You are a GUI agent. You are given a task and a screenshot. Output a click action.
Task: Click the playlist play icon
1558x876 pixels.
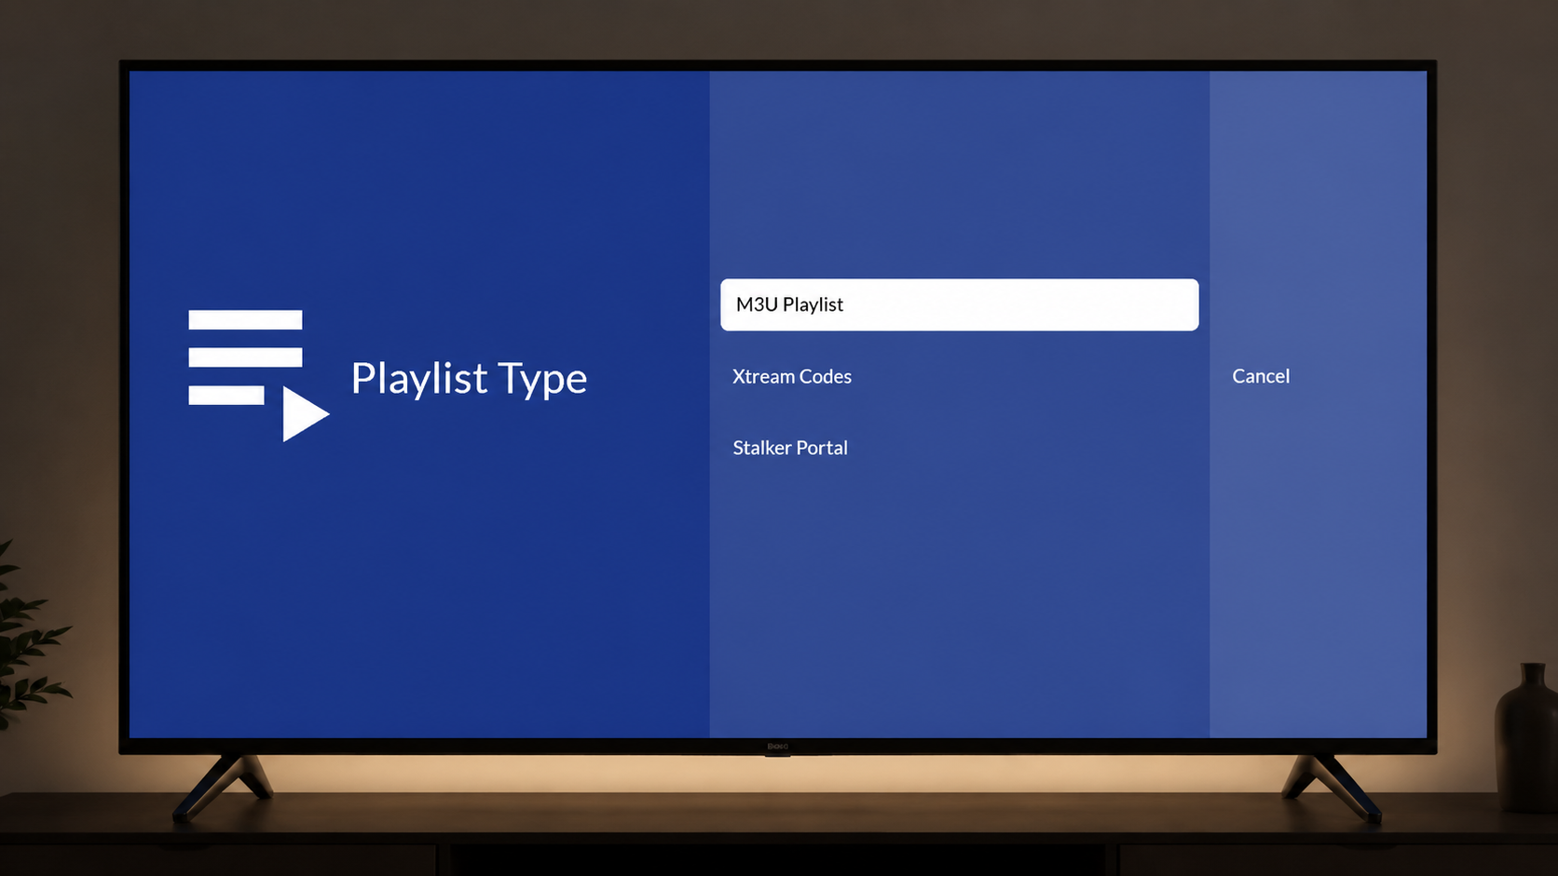click(x=259, y=376)
